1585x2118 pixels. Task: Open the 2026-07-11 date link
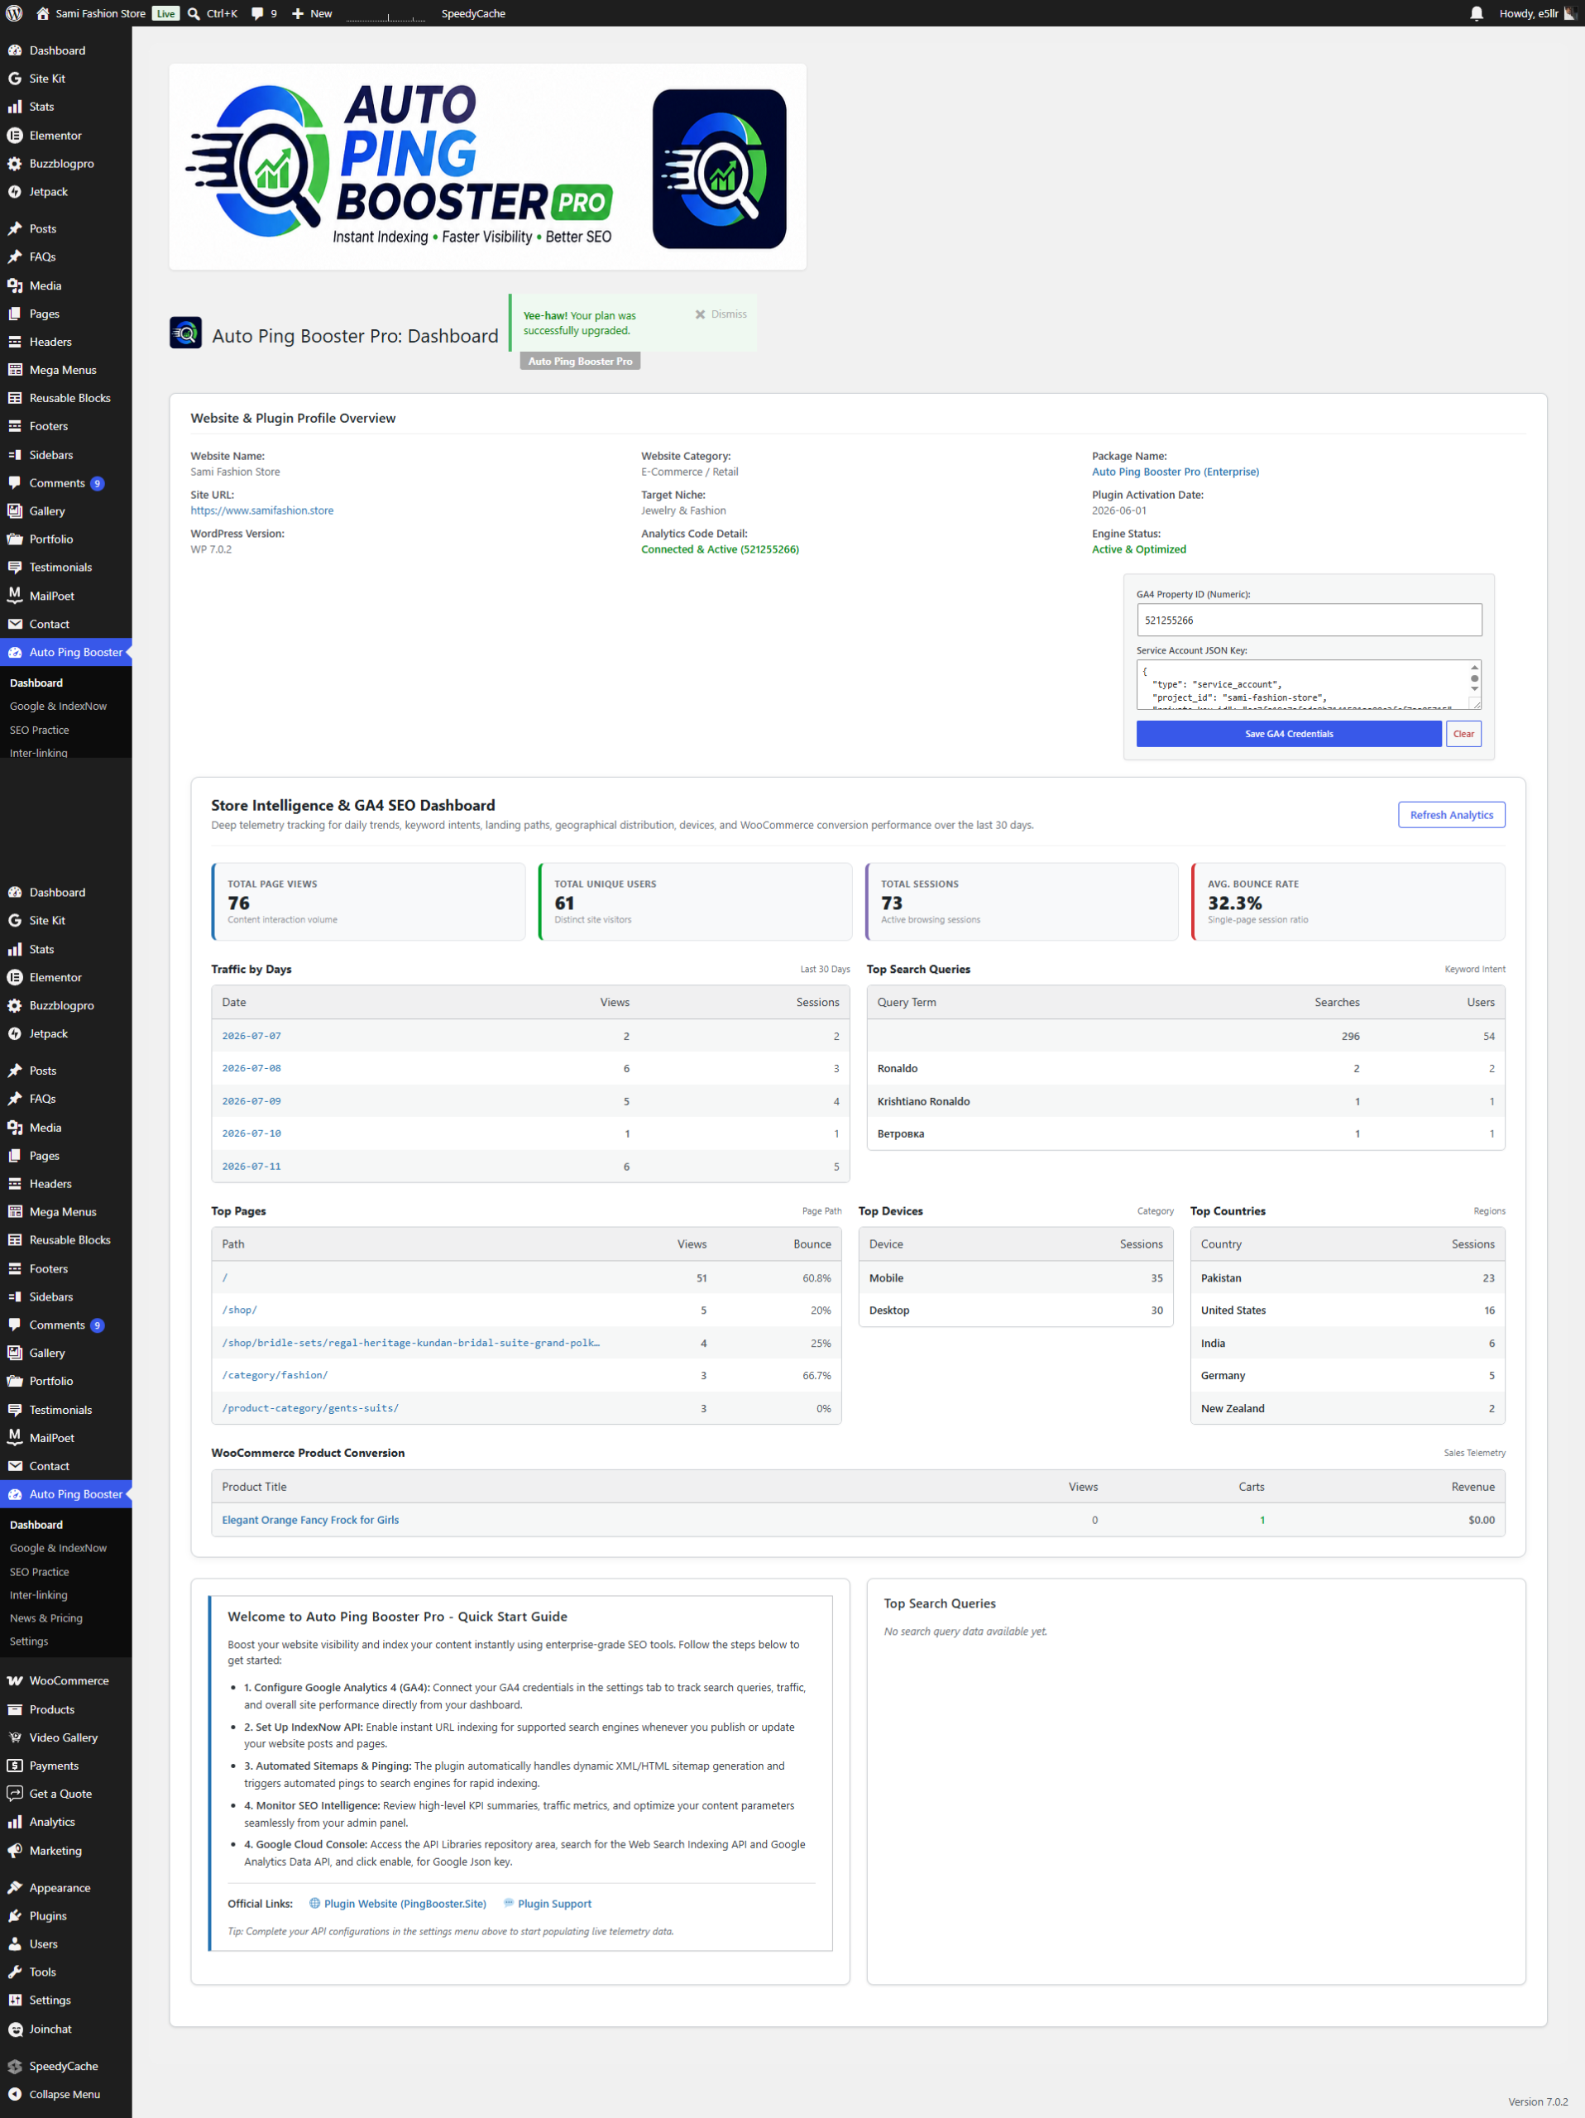point(251,1167)
